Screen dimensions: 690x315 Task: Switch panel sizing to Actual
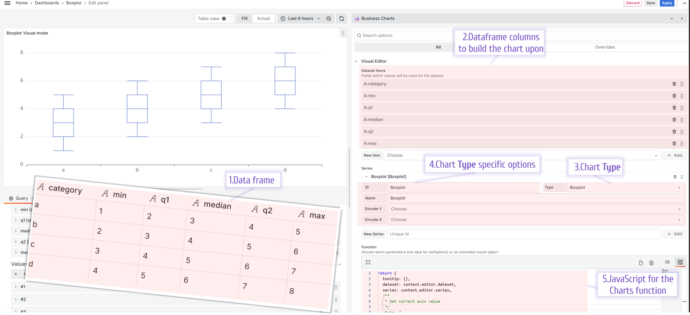tap(263, 18)
